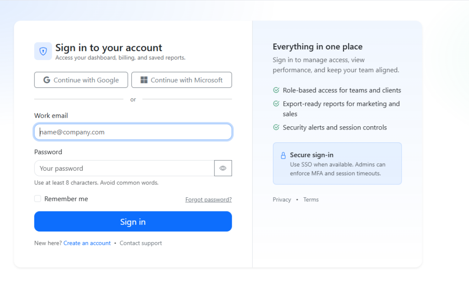Follow the Create an account link

coord(87,243)
